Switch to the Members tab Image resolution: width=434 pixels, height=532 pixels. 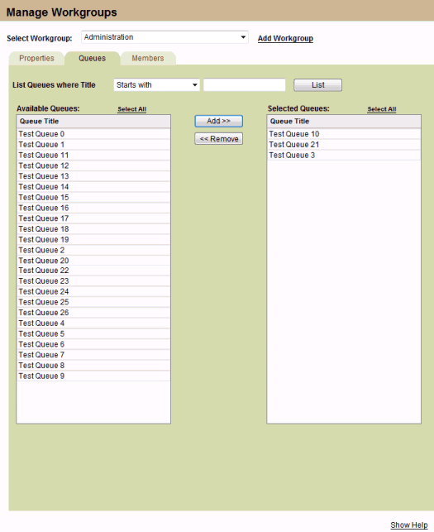(148, 59)
